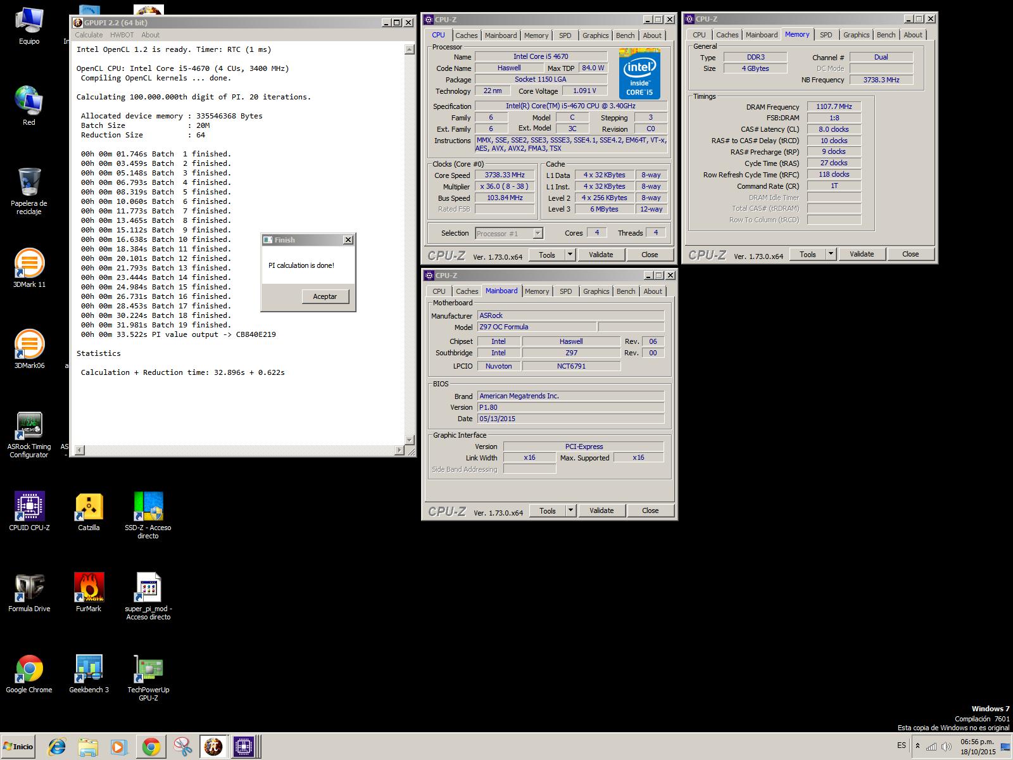
Task: Select Memory tab in CPU-Z Mainboard window
Action: (x=537, y=291)
